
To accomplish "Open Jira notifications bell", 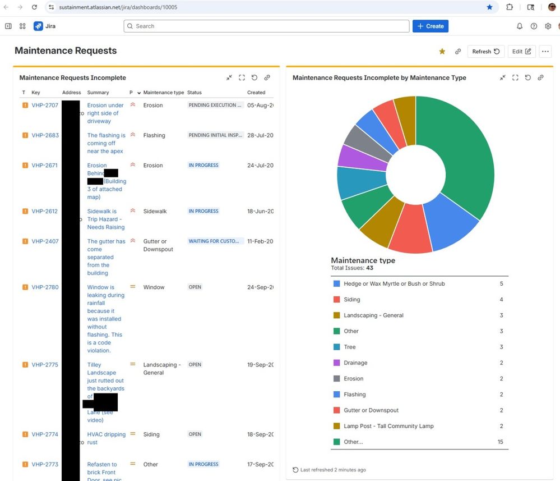I will tap(520, 26).
